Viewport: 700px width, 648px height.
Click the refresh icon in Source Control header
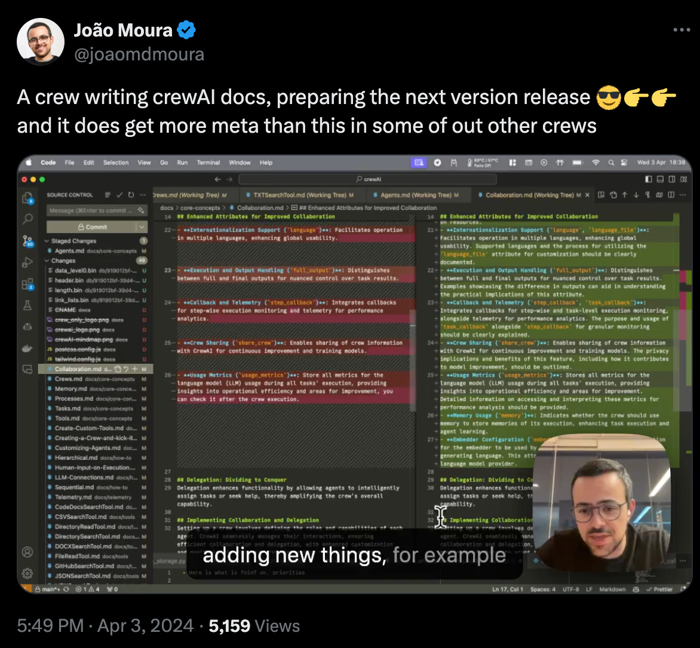point(131,195)
